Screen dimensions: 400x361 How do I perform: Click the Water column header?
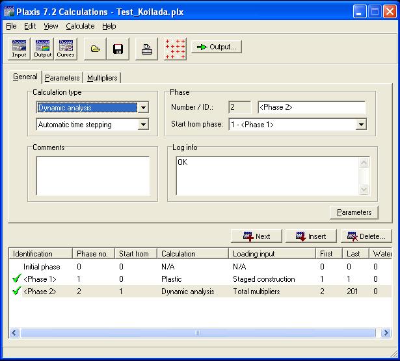[x=380, y=254]
